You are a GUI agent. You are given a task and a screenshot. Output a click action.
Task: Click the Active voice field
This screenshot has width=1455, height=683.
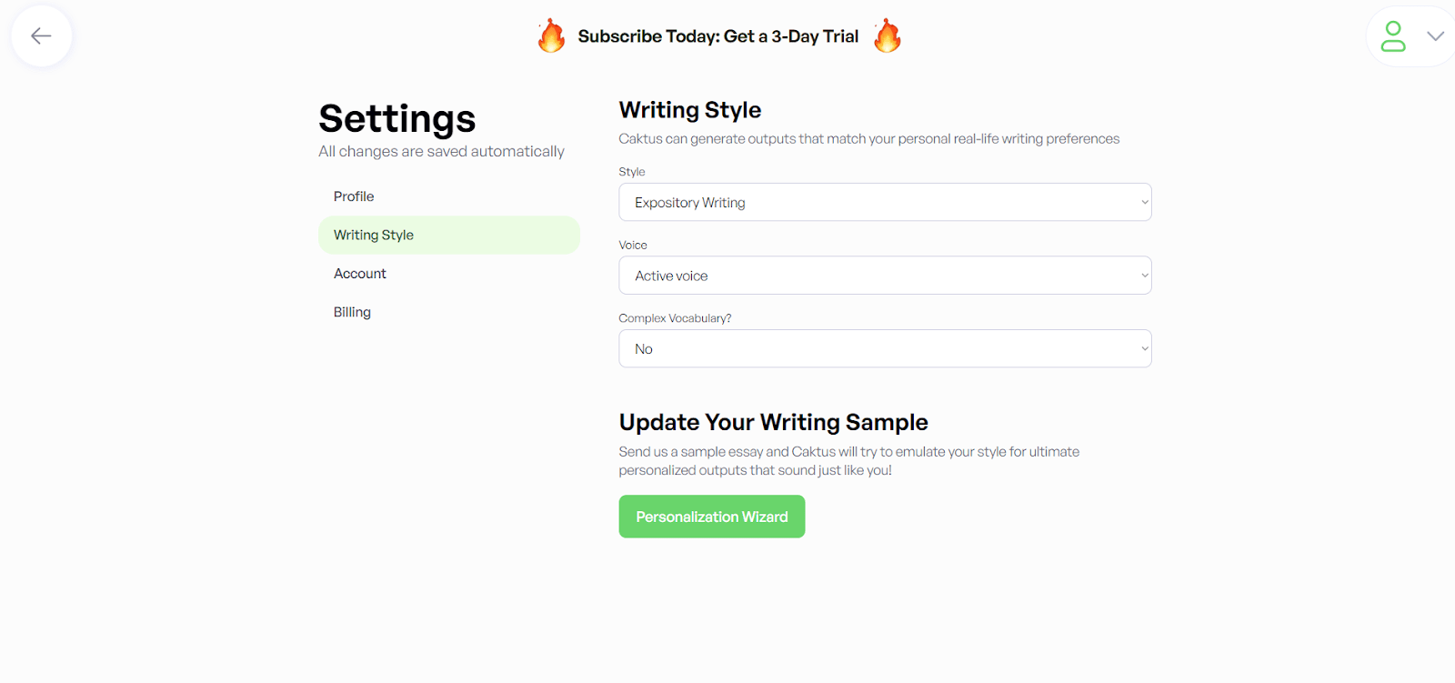pyautogui.click(x=884, y=275)
